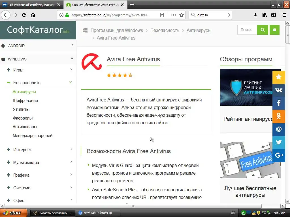Open the Windows start button
This screenshot has width=290, height=217.
pos(14,213)
